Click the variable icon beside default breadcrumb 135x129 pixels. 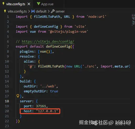pos(33,11)
